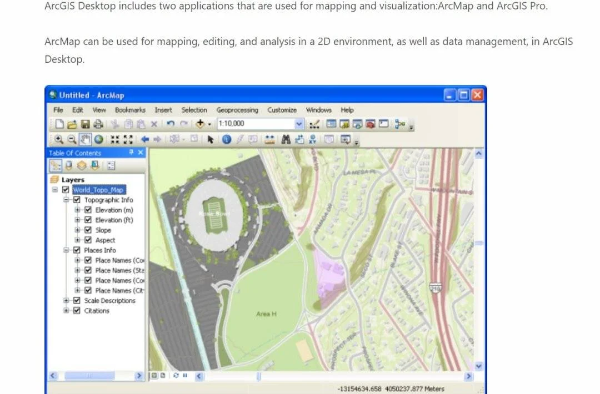The image size is (600, 394).
Task: Open Table Of Contents options icon
Action: 111,165
